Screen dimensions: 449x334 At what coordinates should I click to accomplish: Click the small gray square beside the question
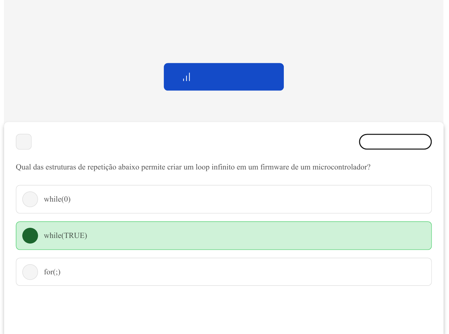[24, 142]
